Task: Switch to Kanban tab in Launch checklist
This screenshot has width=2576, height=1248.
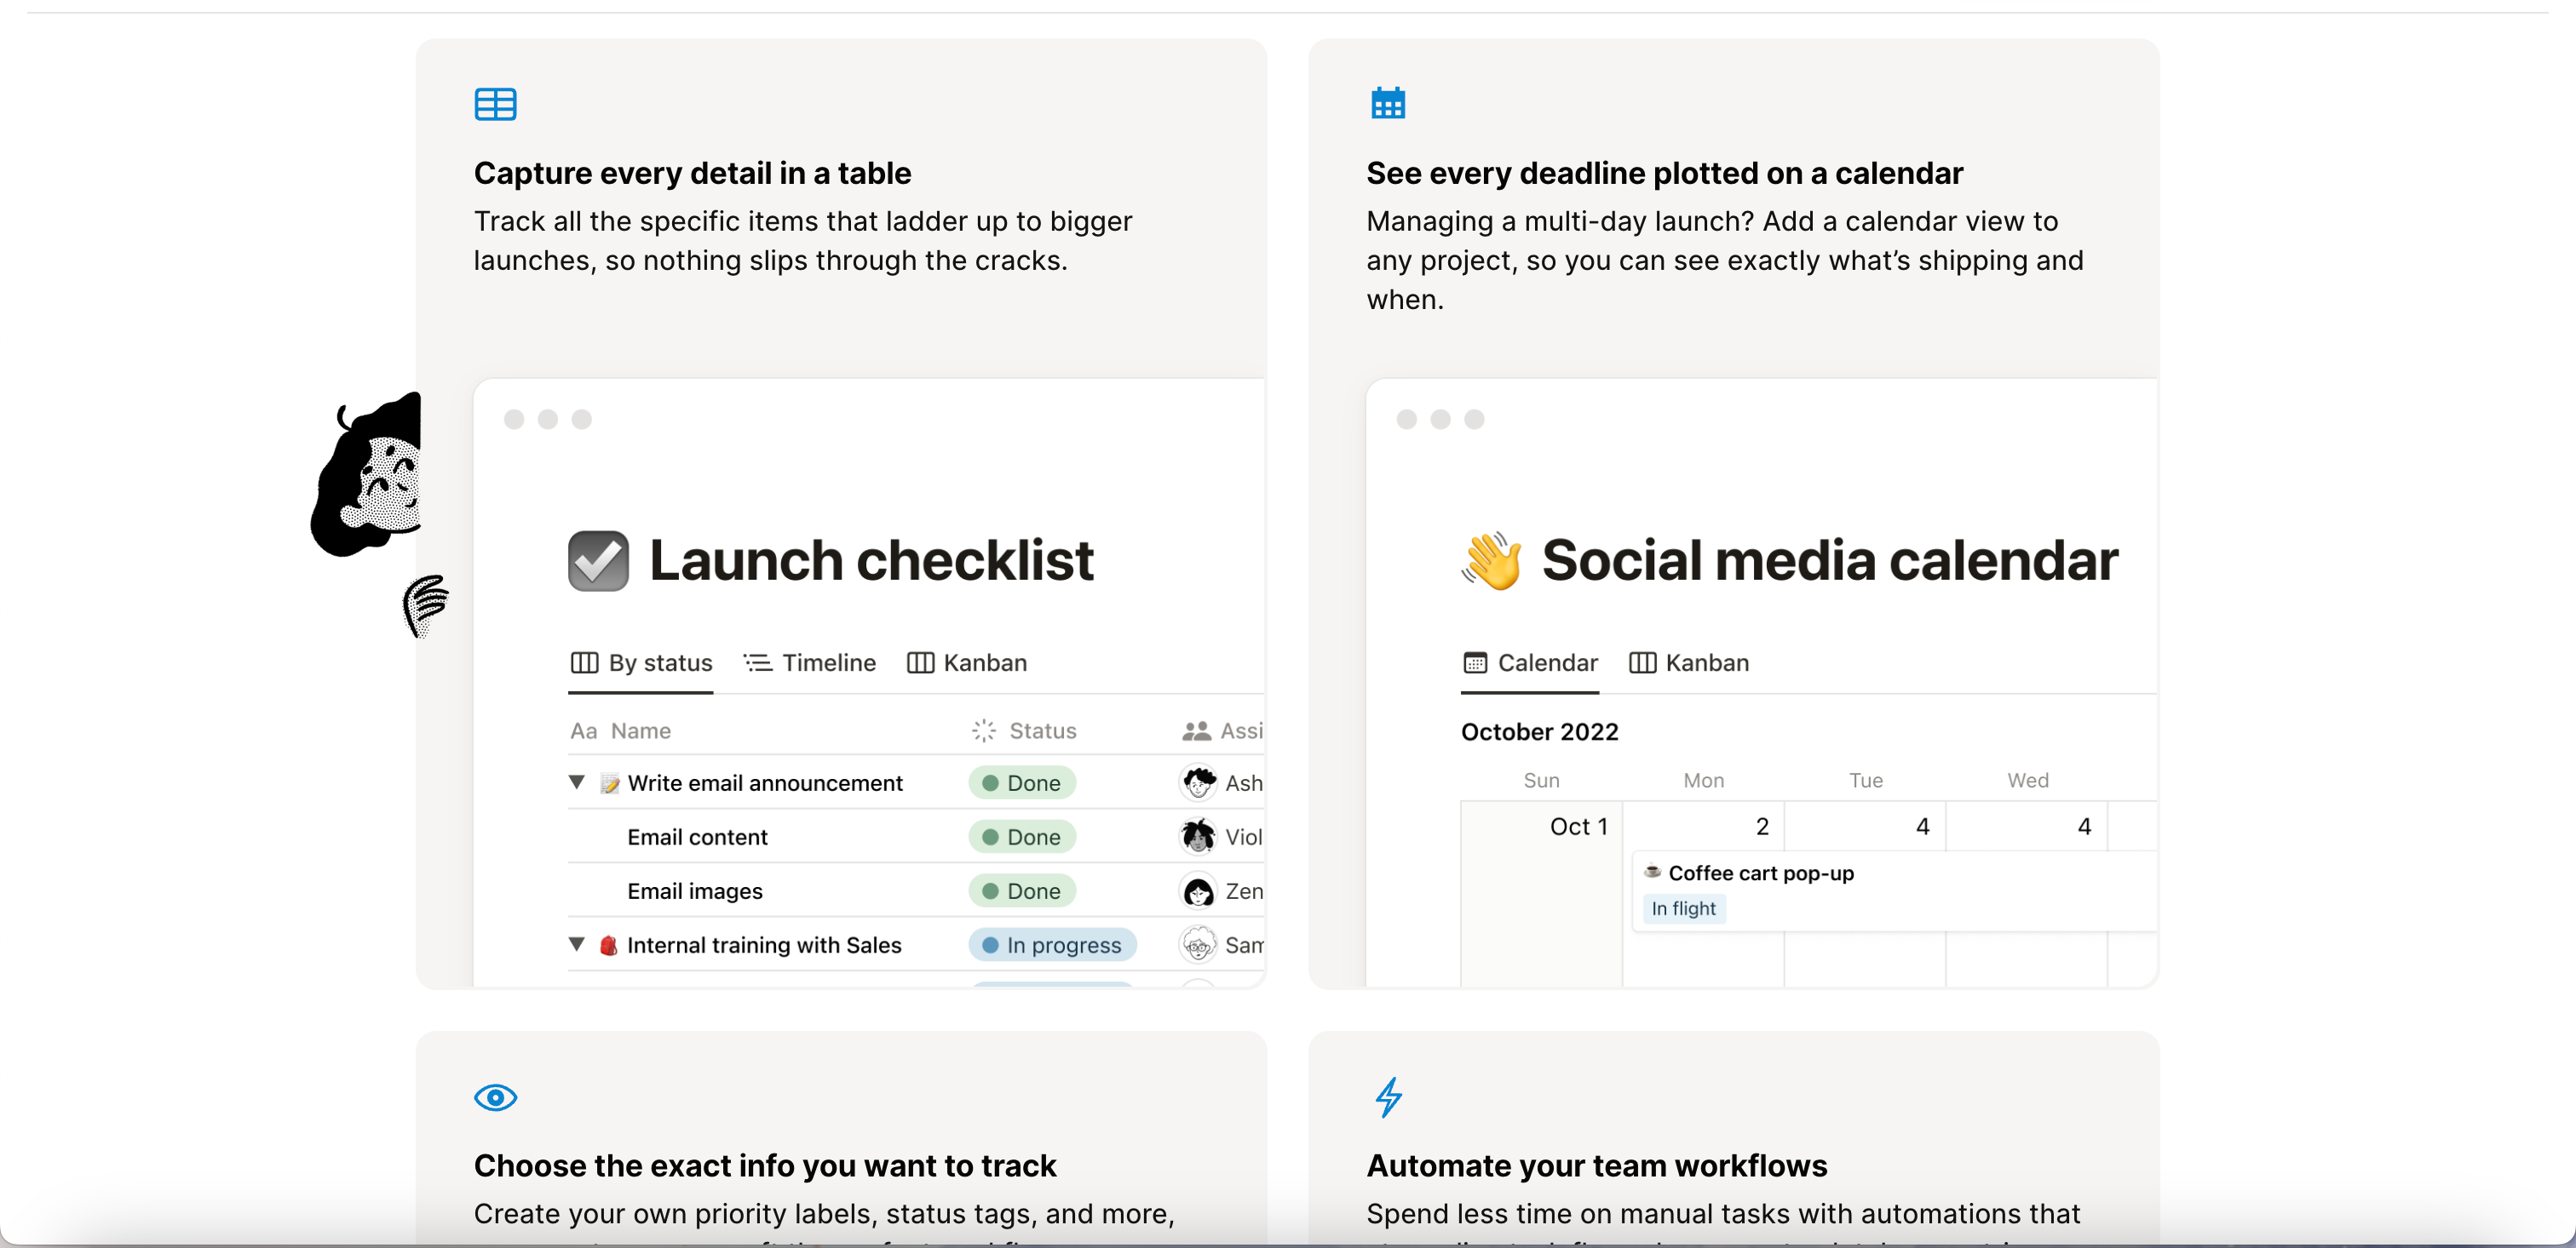Action: click(x=966, y=662)
